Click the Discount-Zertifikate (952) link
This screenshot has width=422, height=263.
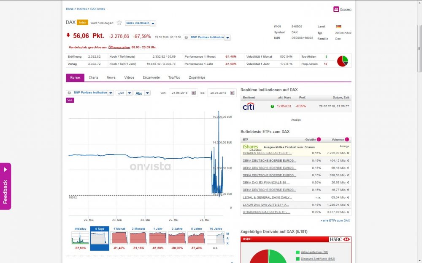click(x=318, y=259)
